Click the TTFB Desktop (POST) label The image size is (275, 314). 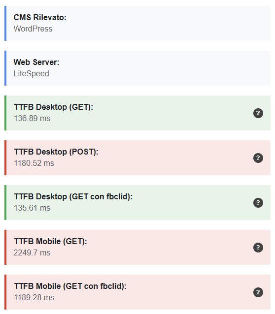[56, 152]
